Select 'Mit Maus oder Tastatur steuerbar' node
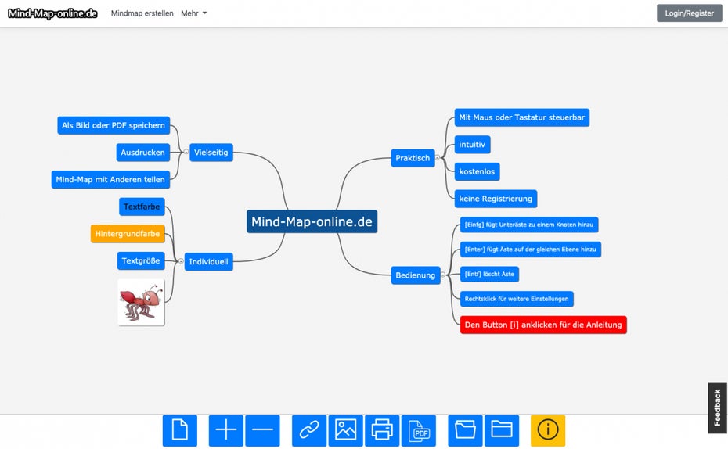728x449 pixels. coord(522,117)
